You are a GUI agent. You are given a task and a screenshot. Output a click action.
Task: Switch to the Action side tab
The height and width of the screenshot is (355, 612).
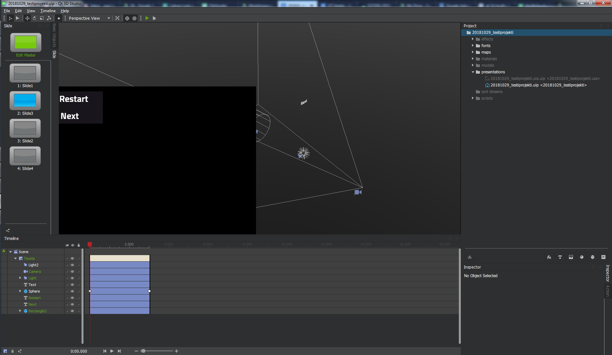(x=607, y=291)
